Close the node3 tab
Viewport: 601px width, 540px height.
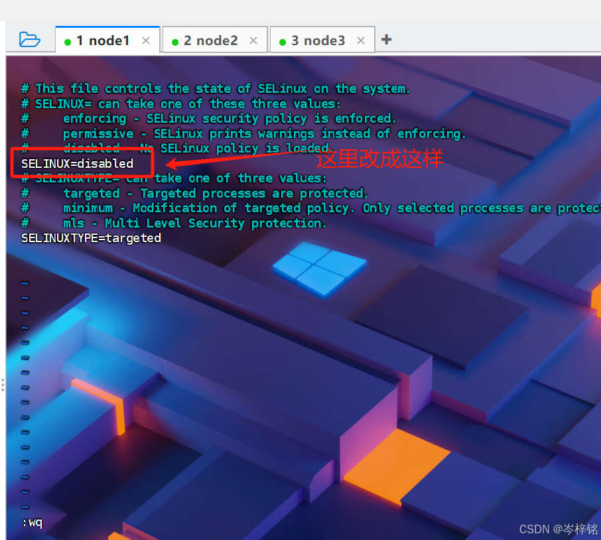[361, 40]
